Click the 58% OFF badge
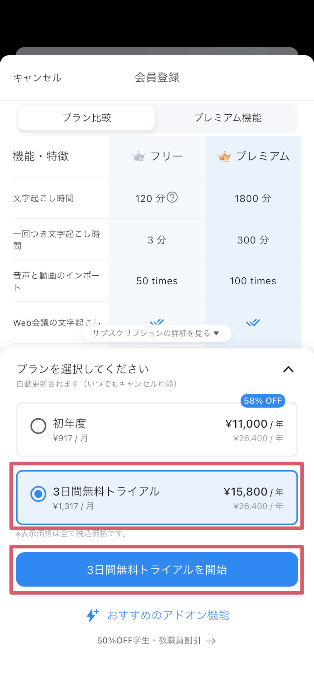 [262, 401]
